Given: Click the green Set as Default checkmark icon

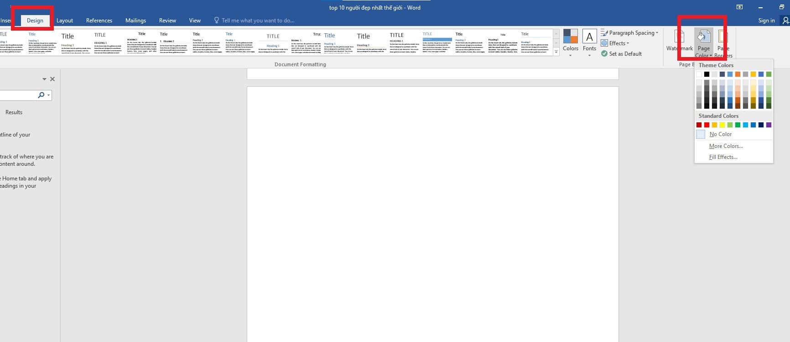Looking at the screenshot, I should (x=604, y=54).
